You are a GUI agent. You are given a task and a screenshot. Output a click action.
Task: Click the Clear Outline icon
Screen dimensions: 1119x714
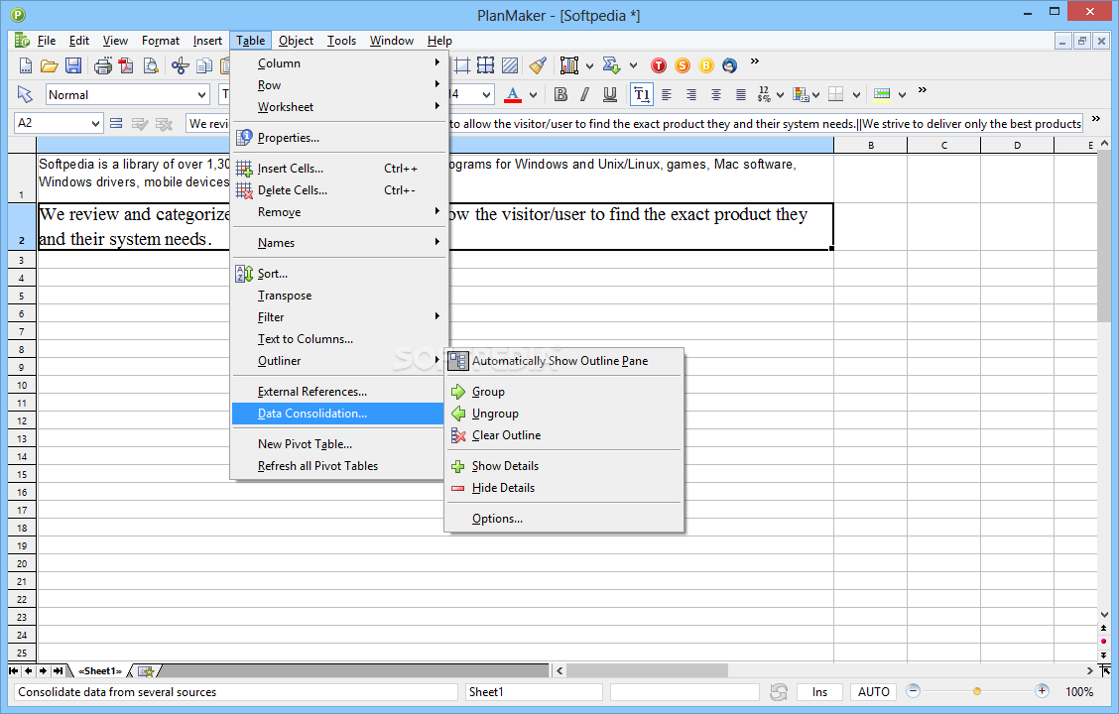458,435
